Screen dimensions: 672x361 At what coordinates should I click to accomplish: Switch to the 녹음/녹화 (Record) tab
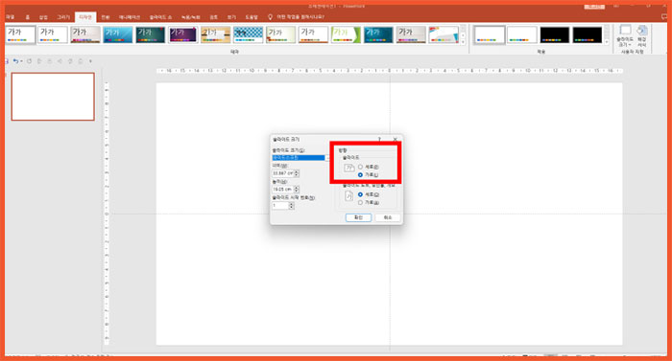click(191, 17)
